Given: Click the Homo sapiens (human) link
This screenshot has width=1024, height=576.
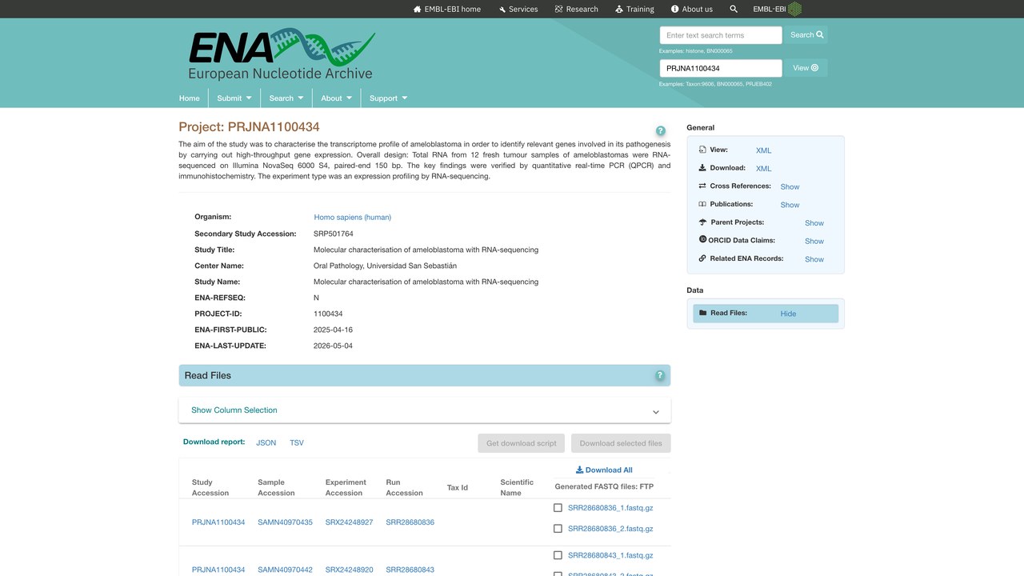Looking at the screenshot, I should pos(352,217).
